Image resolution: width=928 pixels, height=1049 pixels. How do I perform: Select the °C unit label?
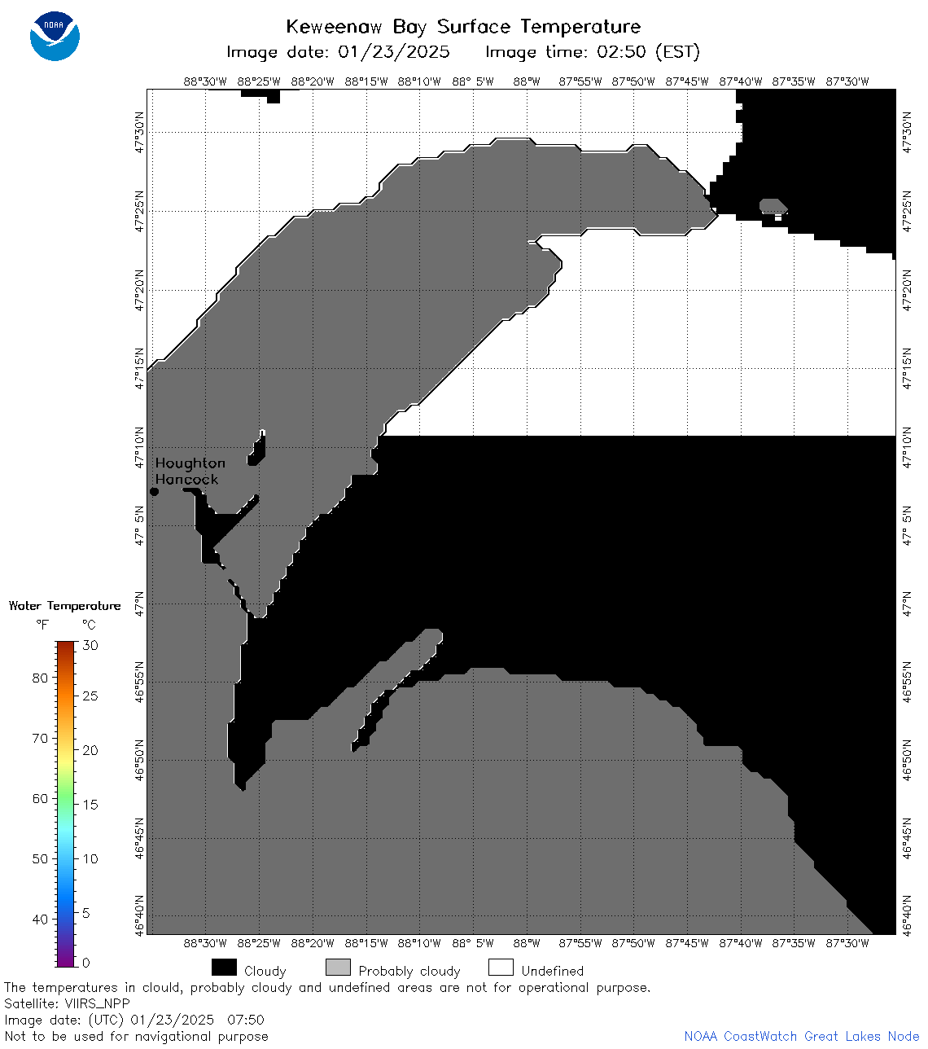(x=89, y=625)
